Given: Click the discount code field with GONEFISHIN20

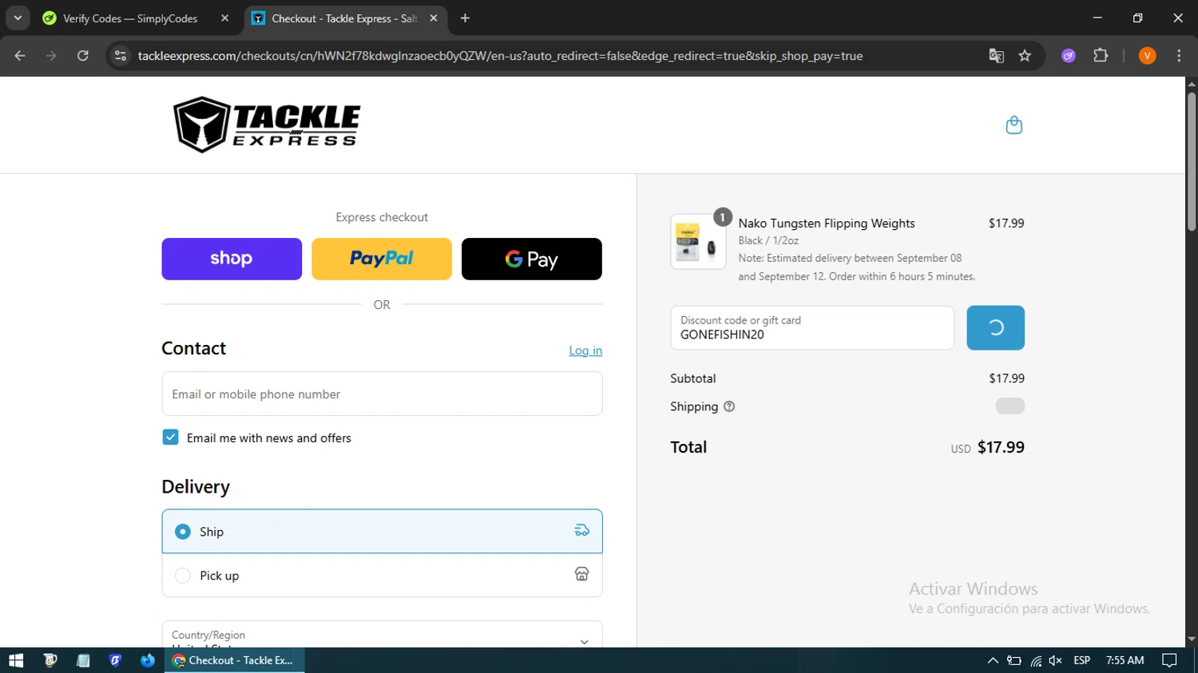Looking at the screenshot, I should tap(812, 327).
